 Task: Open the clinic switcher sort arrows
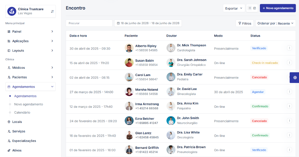(52, 11)
